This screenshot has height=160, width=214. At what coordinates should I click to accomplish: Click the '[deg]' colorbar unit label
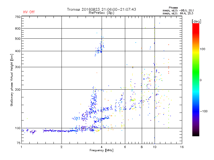click(196, 21)
